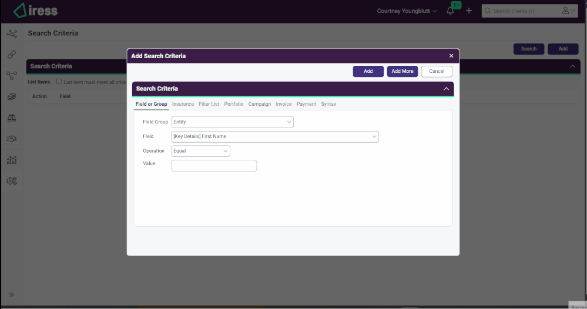Screen dimensions: 587x309
Task: Switch to the Insurance tab
Action: [x=183, y=104]
